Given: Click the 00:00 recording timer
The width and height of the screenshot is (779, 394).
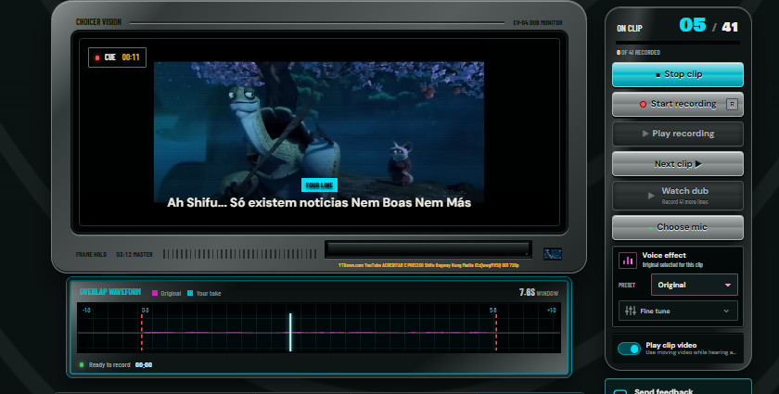Looking at the screenshot, I should point(144,364).
